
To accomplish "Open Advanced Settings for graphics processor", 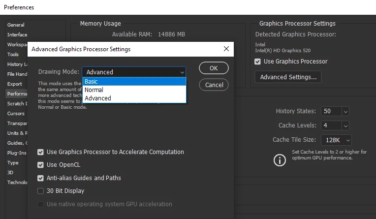I will point(288,77).
